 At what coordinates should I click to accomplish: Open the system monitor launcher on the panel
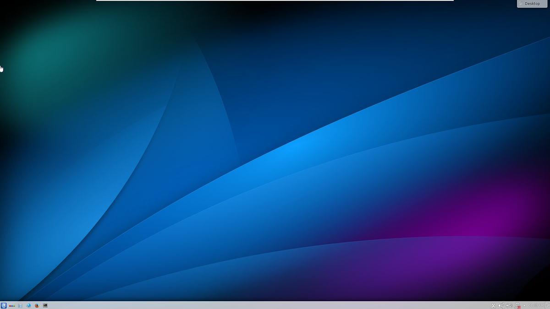[x=20, y=305]
